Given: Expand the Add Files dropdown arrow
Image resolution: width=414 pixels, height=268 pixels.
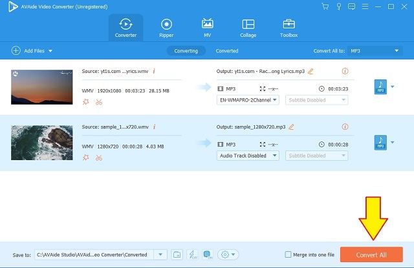Looking at the screenshot, I should [50, 51].
